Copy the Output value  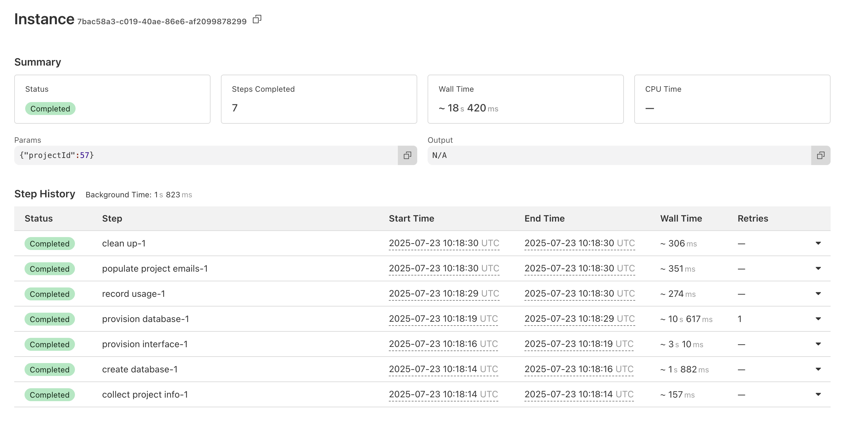pyautogui.click(x=820, y=155)
